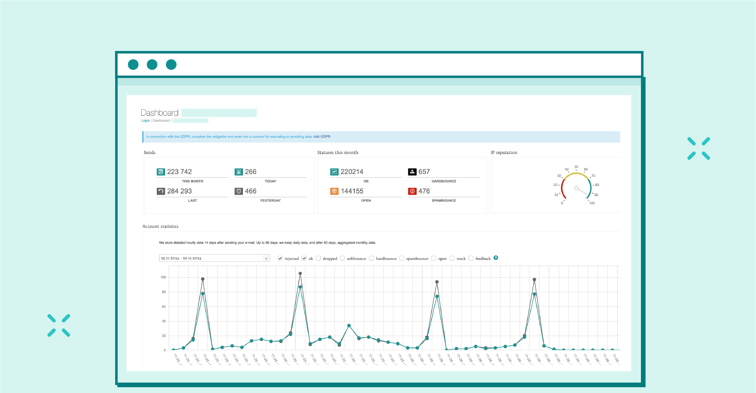Open the date range 25-11-2024 dropdown

(x=214, y=258)
